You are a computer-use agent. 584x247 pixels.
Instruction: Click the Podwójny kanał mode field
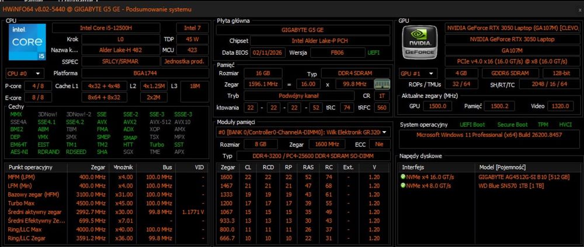[298, 96]
